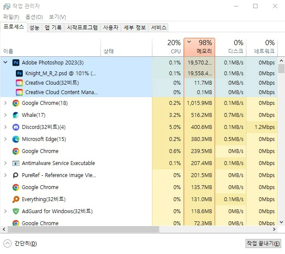Expand the AdGuard for Windows group

(x=6, y=211)
